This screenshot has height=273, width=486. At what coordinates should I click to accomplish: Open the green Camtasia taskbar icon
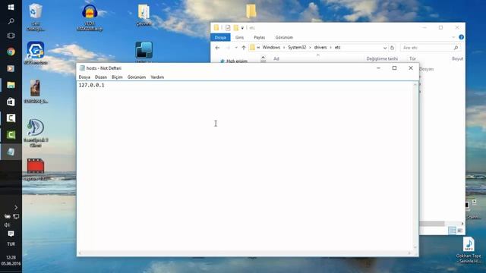pyautogui.click(x=11, y=135)
